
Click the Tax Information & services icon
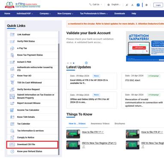point(12,131)
